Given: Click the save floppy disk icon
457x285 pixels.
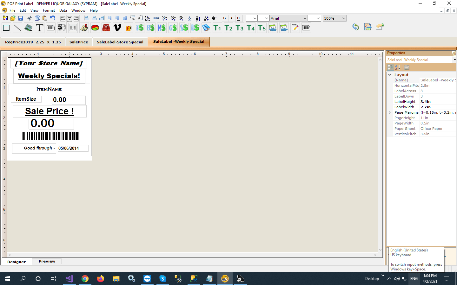Looking at the screenshot, I should pyautogui.click(x=21, y=18).
